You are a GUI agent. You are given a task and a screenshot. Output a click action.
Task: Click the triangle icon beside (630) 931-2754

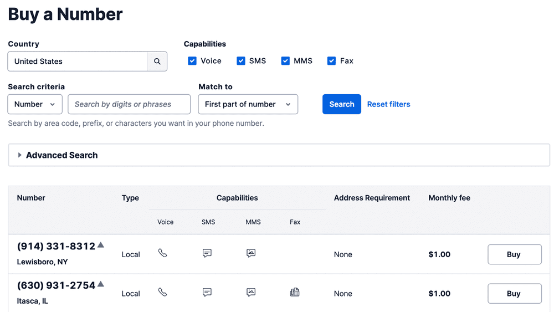101,284
